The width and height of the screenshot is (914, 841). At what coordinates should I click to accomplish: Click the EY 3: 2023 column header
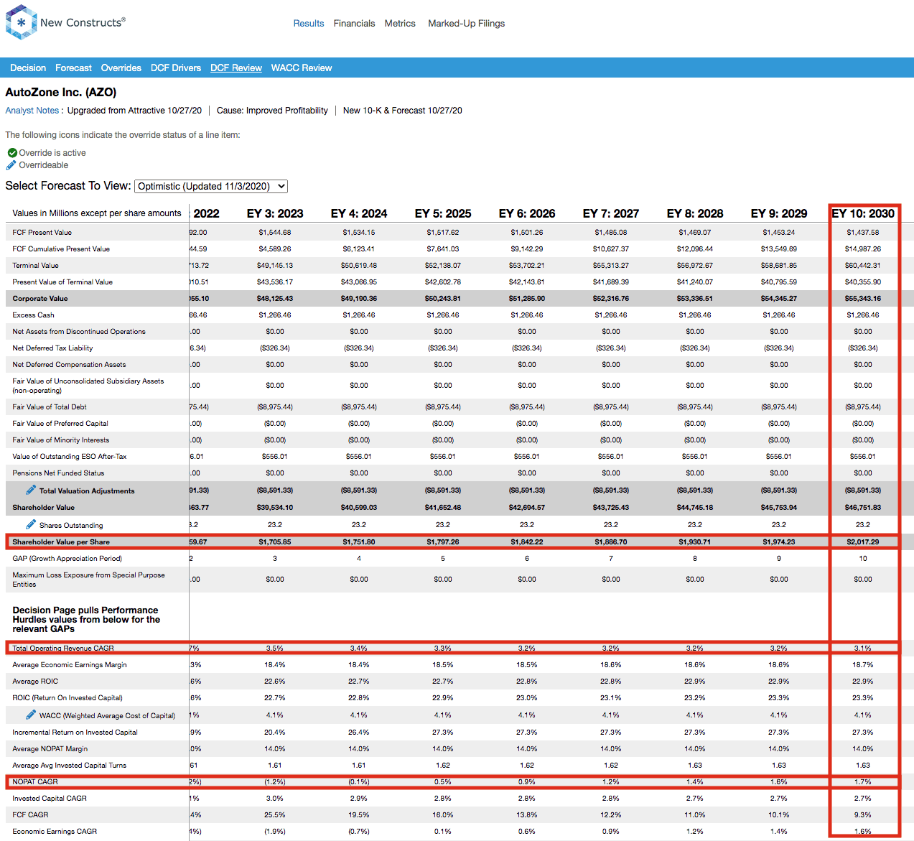tap(275, 213)
